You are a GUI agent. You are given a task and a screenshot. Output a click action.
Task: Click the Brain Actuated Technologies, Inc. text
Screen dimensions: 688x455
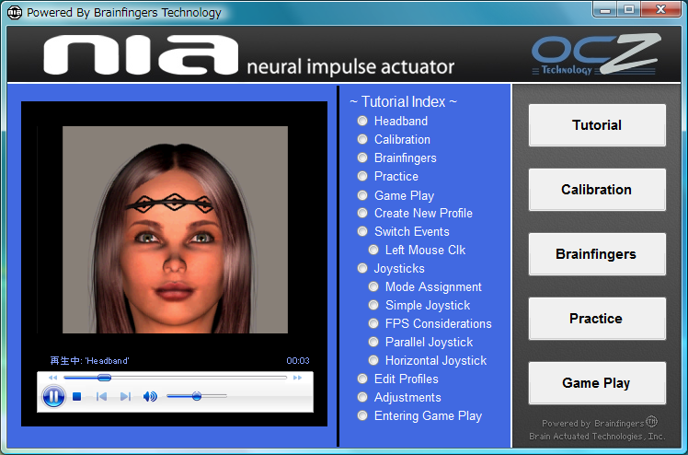pyautogui.click(x=597, y=437)
